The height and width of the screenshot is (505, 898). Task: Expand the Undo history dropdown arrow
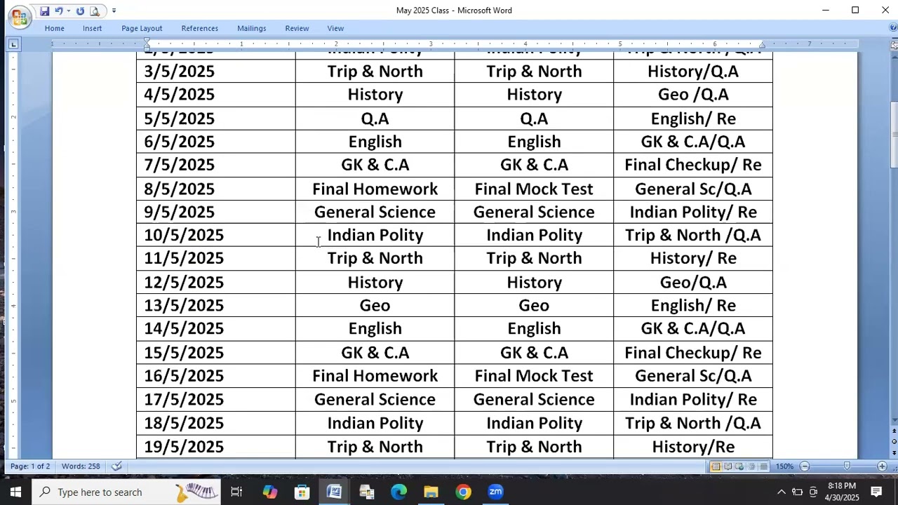(68, 11)
